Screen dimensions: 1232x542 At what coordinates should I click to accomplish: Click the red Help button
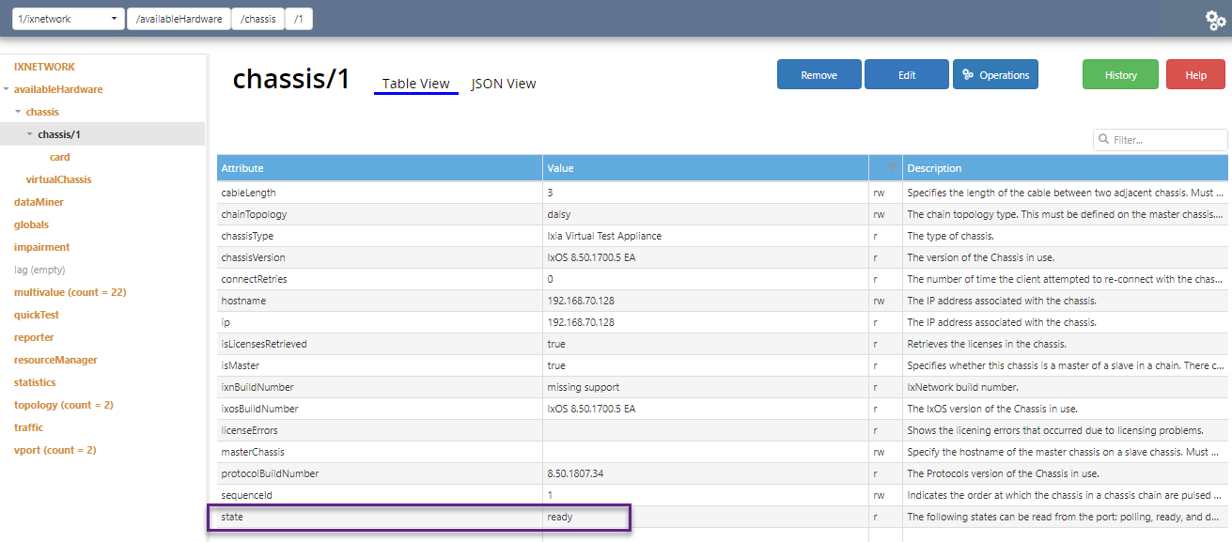[1195, 75]
